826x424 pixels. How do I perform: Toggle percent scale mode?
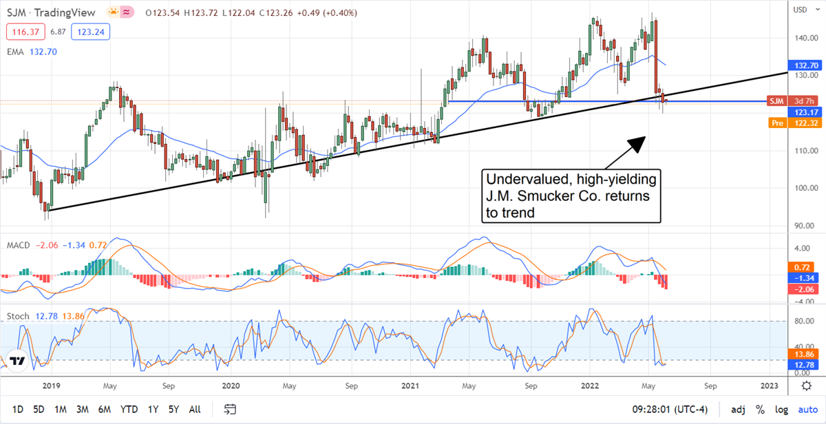click(x=760, y=410)
